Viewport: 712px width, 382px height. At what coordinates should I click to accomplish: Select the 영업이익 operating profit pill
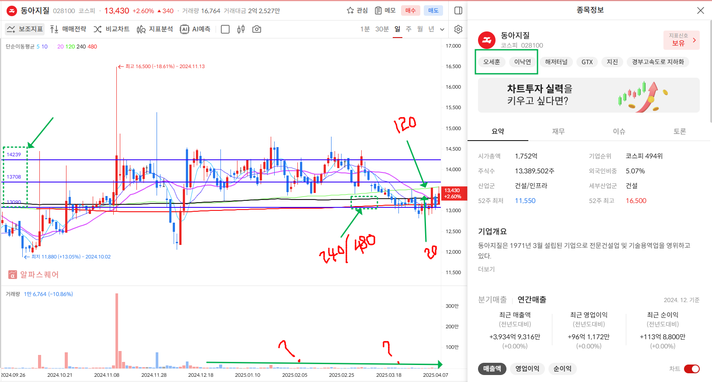coord(527,369)
